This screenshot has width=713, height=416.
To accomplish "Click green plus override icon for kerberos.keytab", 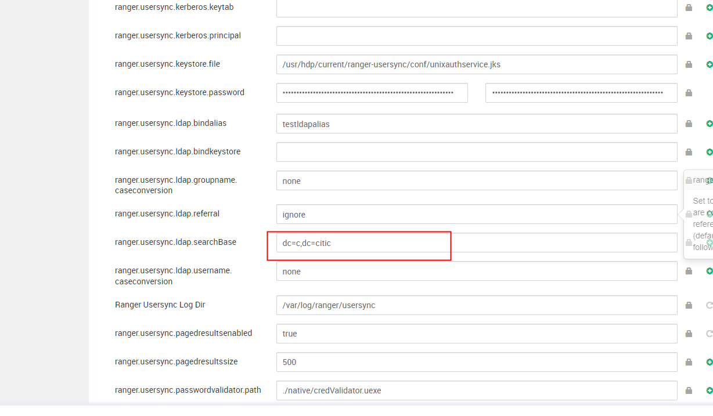I will [709, 8].
